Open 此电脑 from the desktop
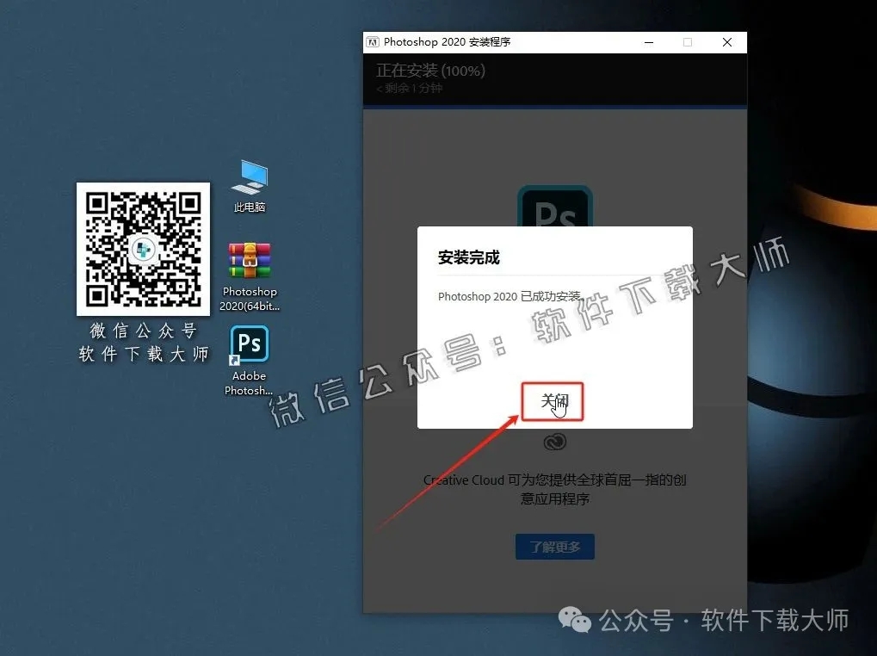877x656 pixels. [x=248, y=176]
